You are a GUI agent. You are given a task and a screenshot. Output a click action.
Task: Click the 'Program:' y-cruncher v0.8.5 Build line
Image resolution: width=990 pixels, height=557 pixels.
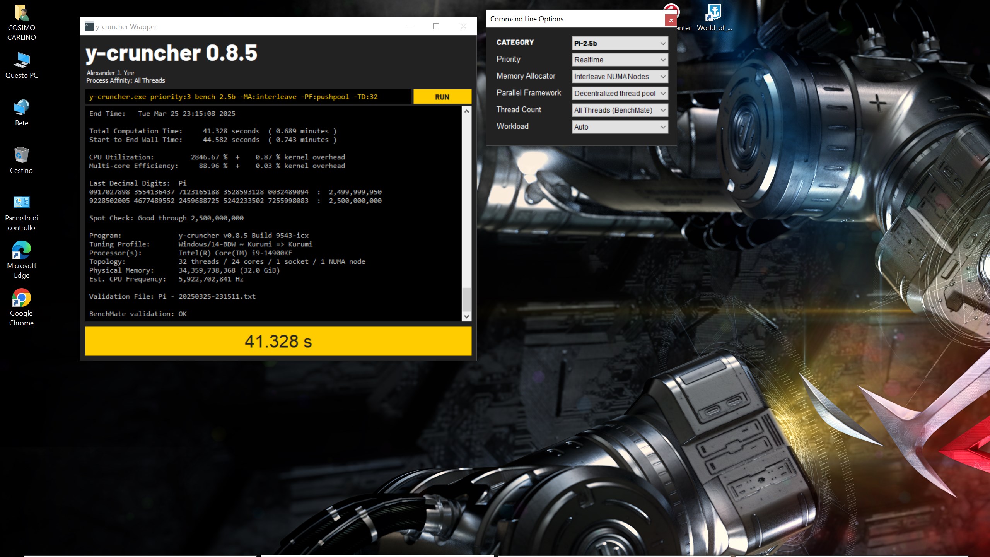199,236
